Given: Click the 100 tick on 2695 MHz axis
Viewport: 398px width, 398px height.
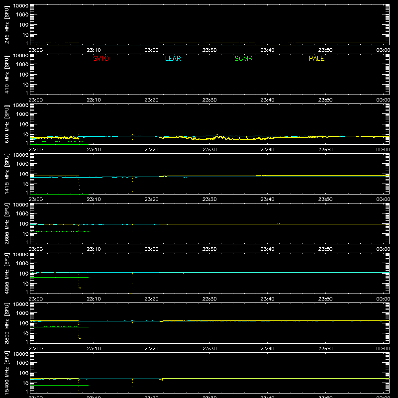Looking at the screenshot, I should 24,223.
